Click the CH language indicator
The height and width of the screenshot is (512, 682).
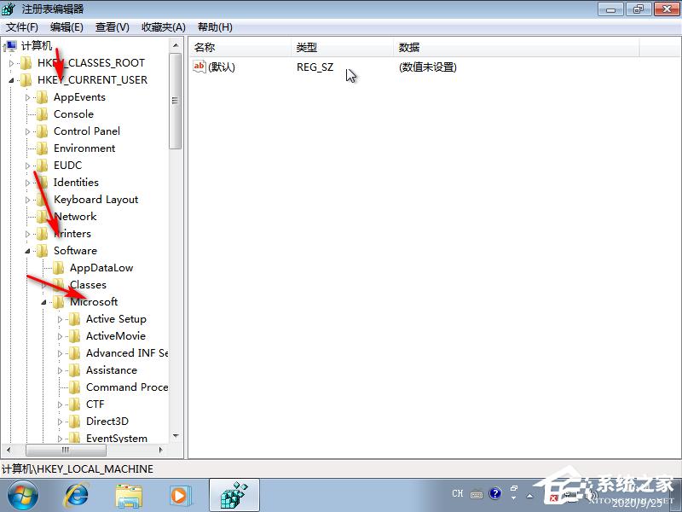click(x=458, y=493)
